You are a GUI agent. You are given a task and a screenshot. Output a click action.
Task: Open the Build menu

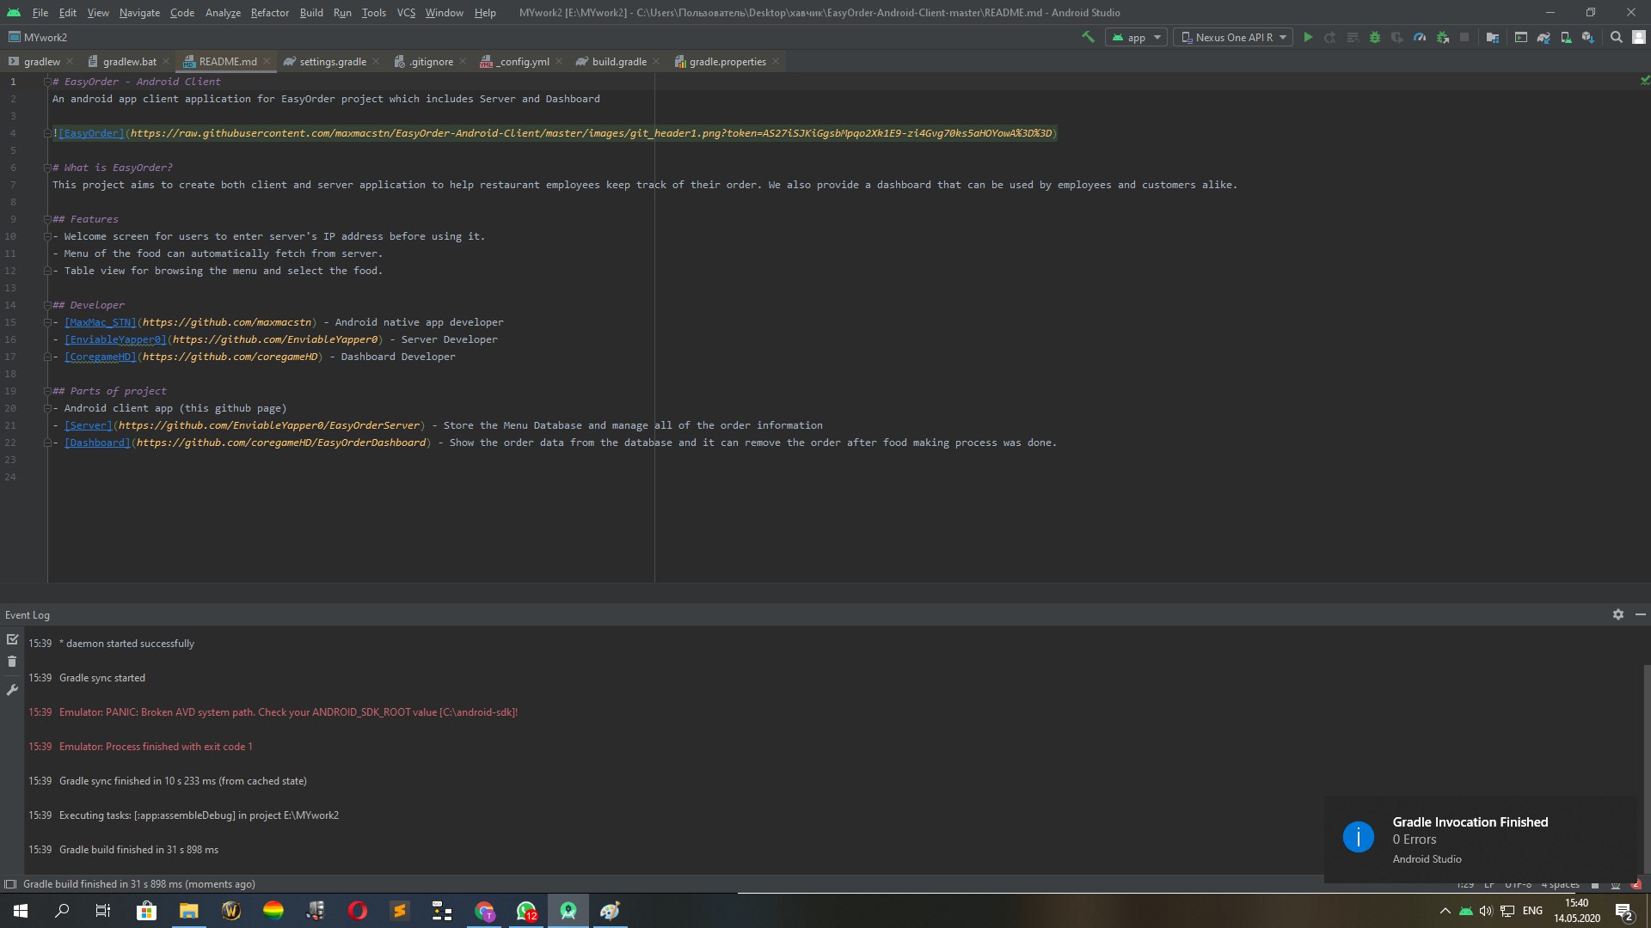click(x=311, y=13)
